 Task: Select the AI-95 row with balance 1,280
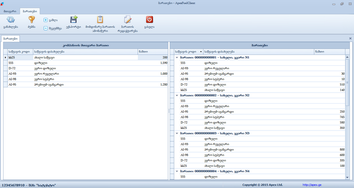click(86, 85)
